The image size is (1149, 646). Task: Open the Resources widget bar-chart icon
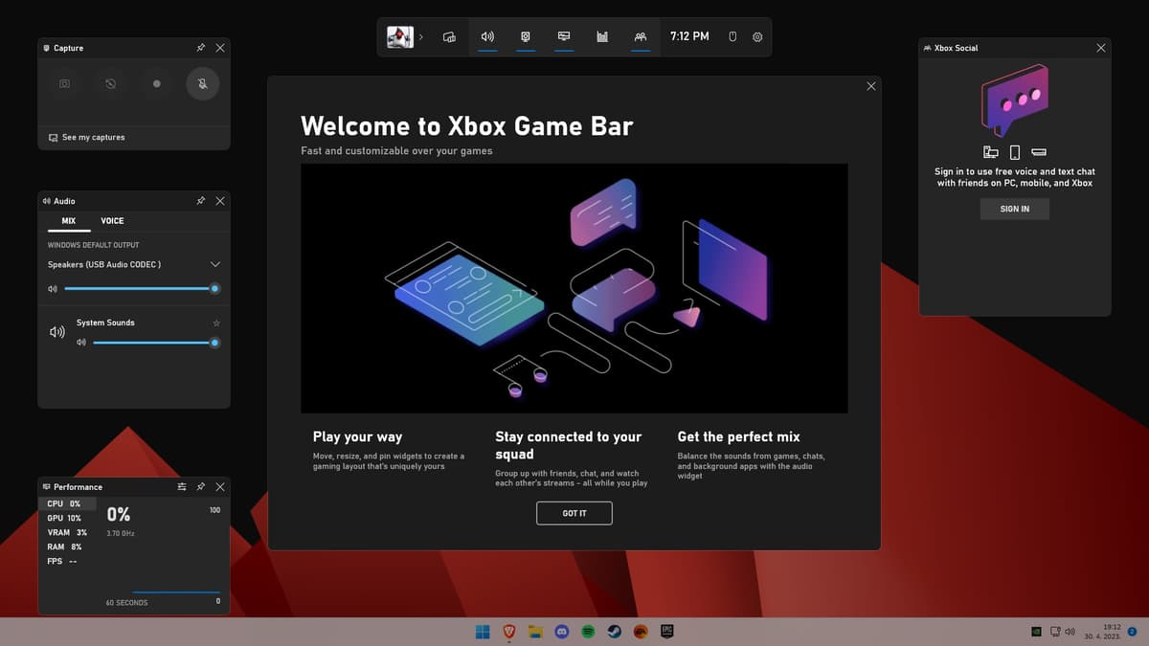coord(602,37)
